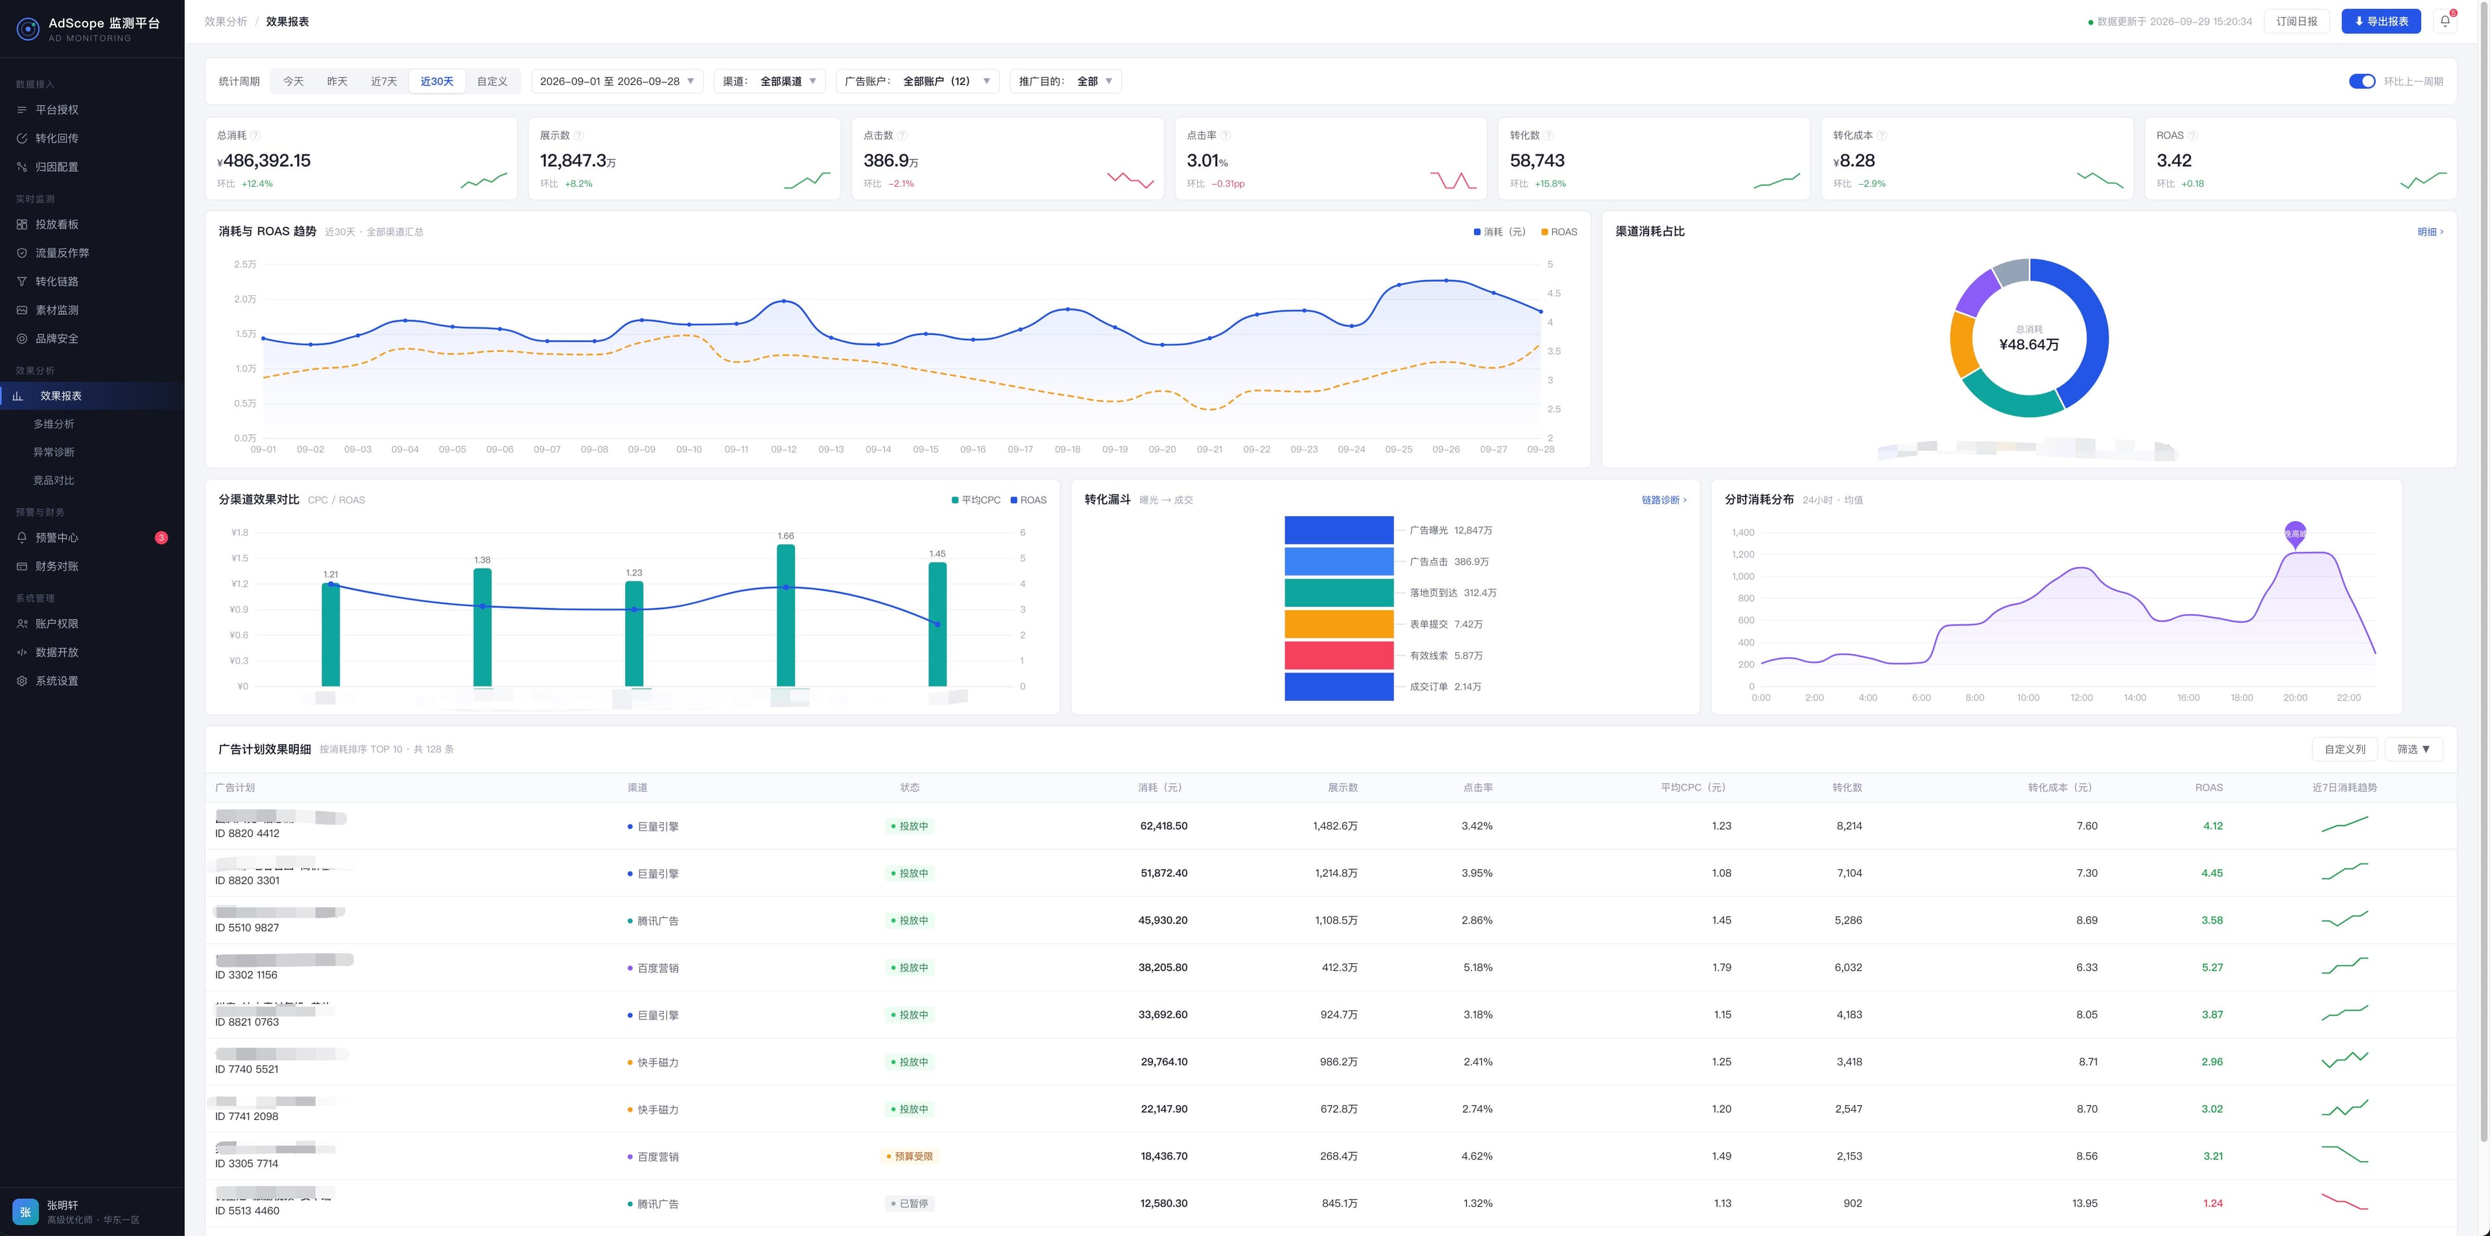Toggle 平均CPC legend in channel comparison chart
2490x1236 pixels.
pyautogui.click(x=977, y=500)
